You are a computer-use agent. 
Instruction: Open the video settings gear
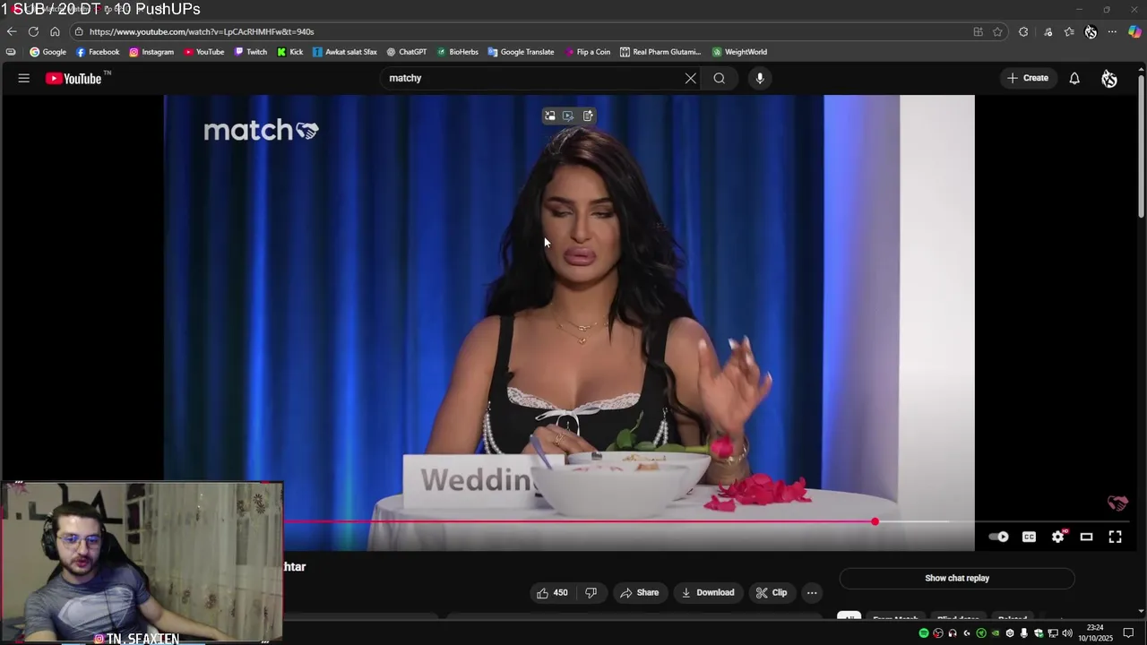(1058, 537)
